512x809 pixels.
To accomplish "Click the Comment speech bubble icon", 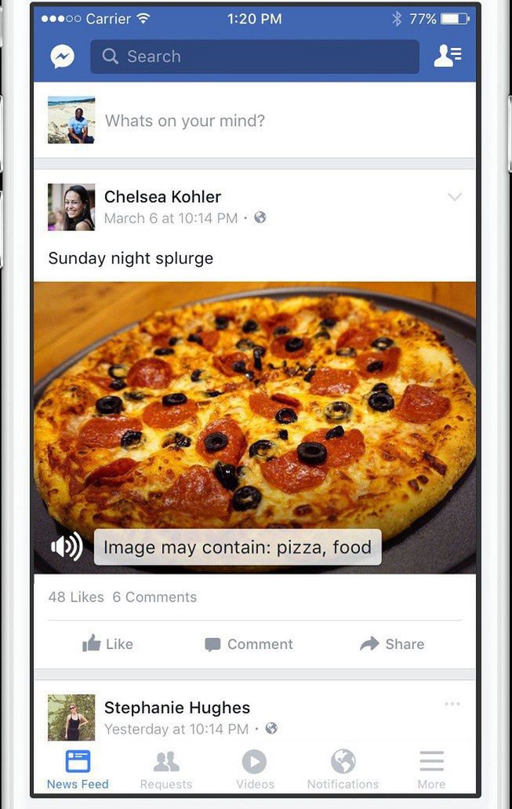I will coord(212,644).
